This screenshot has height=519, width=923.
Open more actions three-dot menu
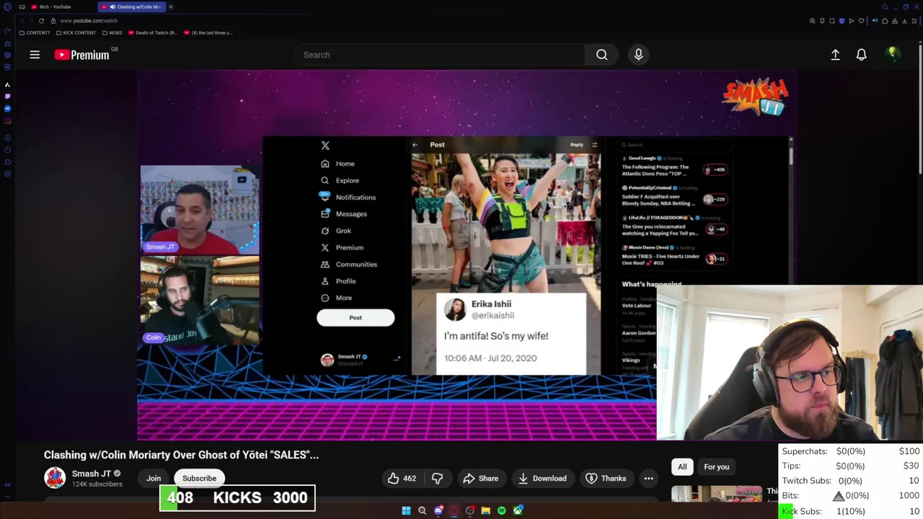click(x=648, y=479)
